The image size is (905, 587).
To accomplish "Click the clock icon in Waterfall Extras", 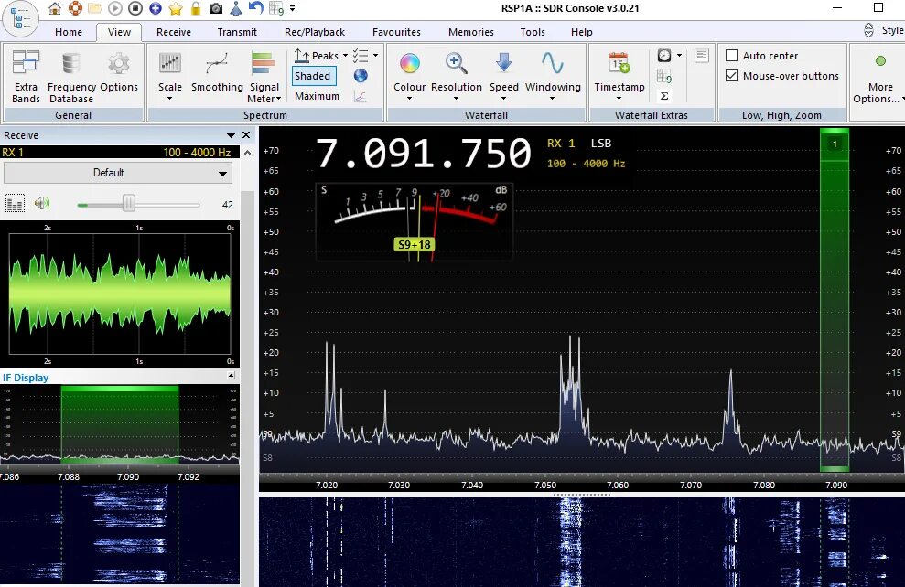I will (664, 56).
